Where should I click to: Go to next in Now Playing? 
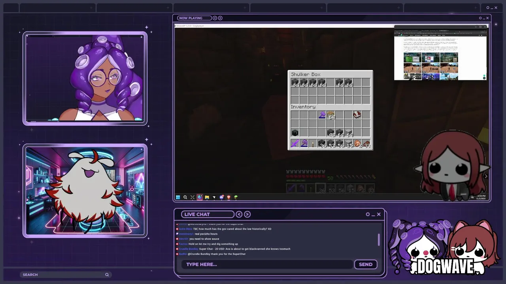tap(220, 18)
